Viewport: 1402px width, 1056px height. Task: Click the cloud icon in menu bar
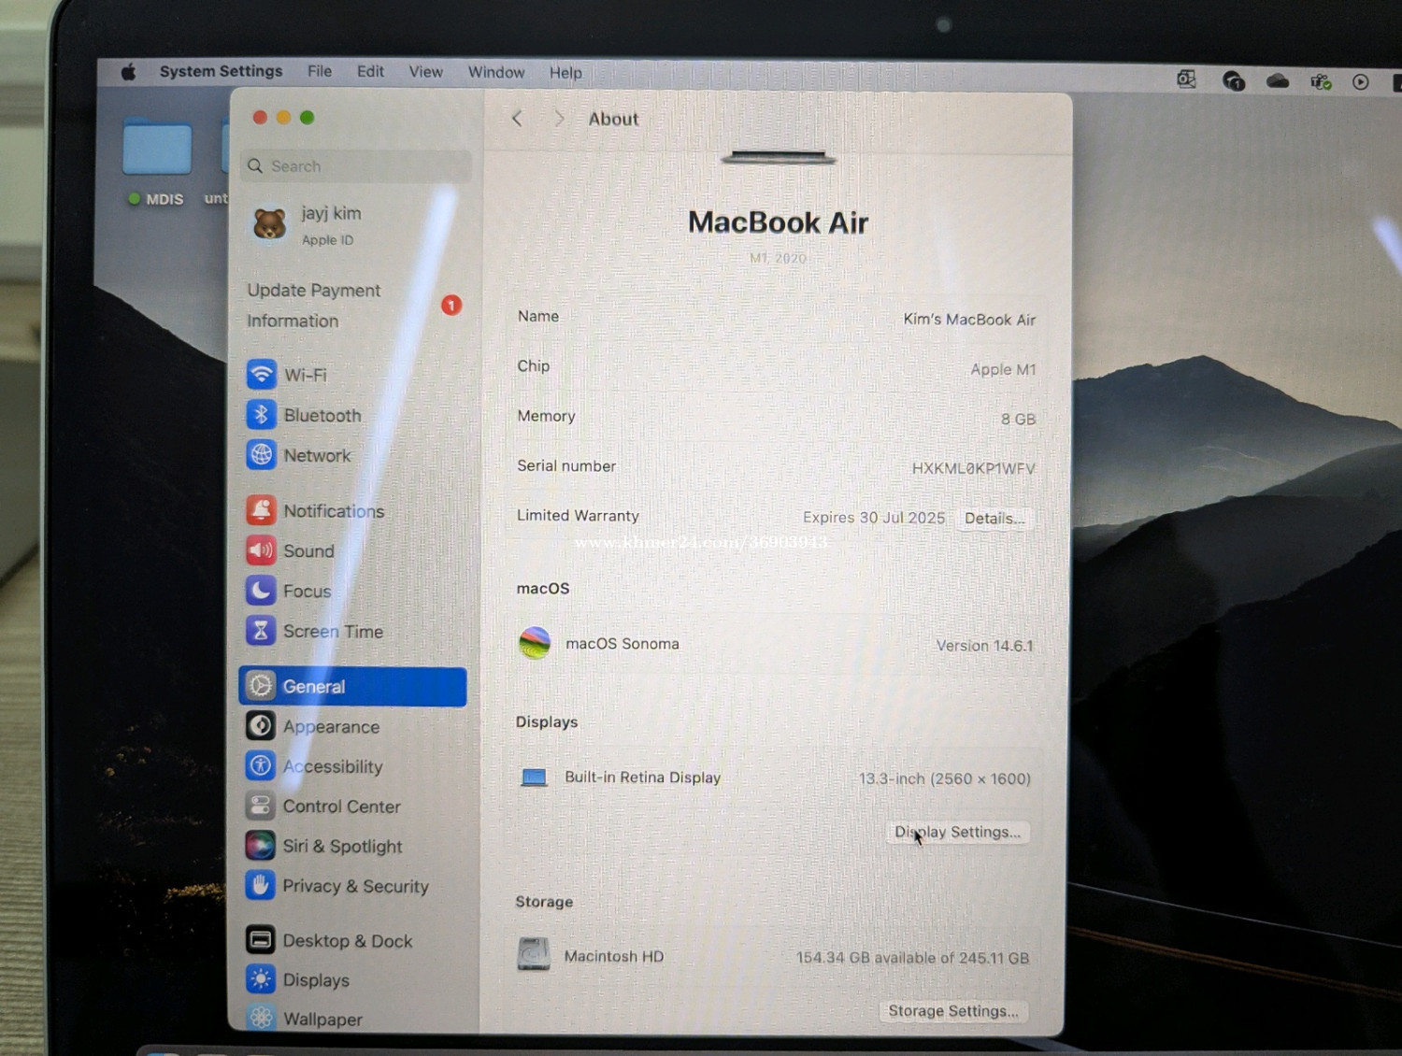[1278, 81]
